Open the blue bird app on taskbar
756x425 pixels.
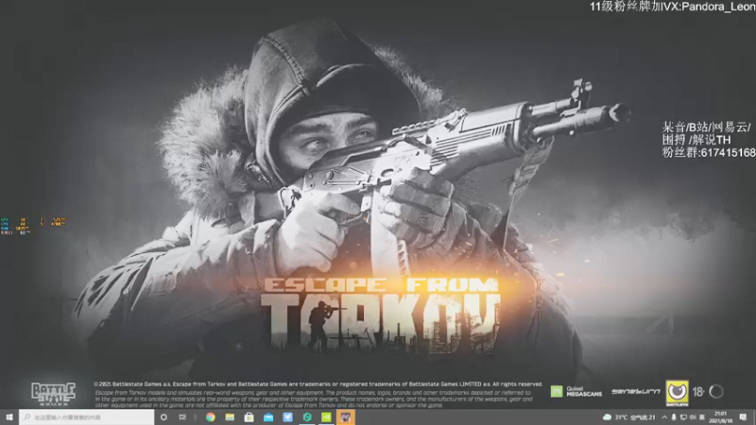(288, 417)
